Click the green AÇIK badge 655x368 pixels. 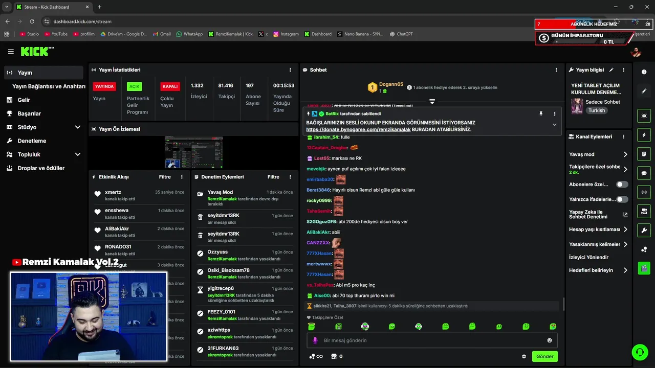click(134, 86)
